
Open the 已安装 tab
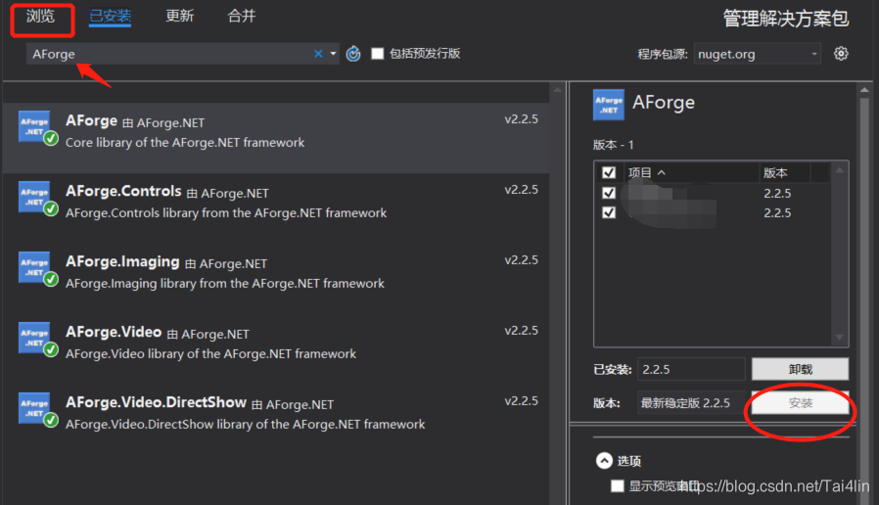110,17
